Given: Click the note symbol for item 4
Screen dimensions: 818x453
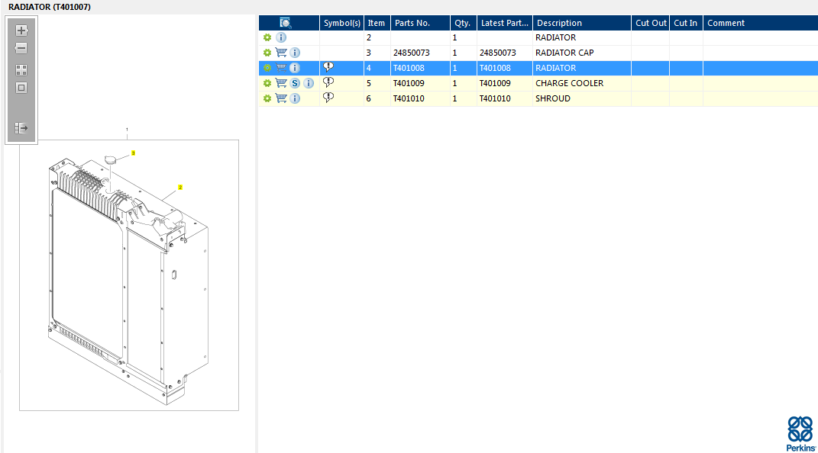Looking at the screenshot, I should point(328,67).
